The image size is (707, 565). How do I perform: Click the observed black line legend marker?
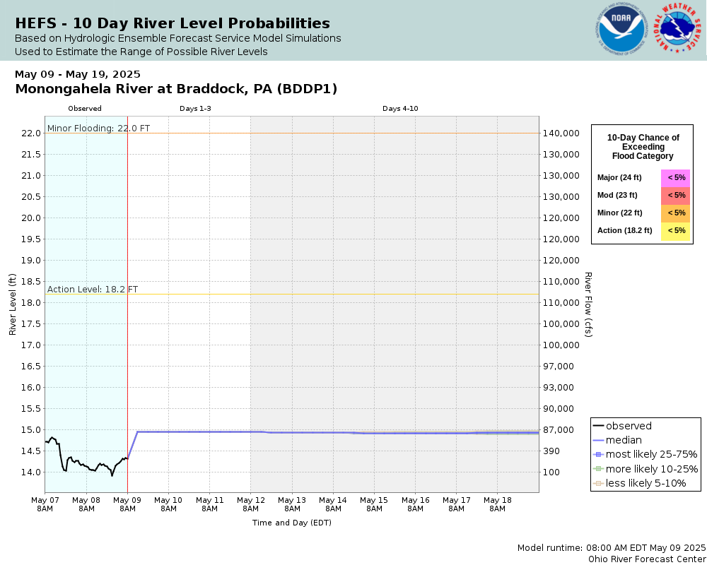click(x=598, y=426)
